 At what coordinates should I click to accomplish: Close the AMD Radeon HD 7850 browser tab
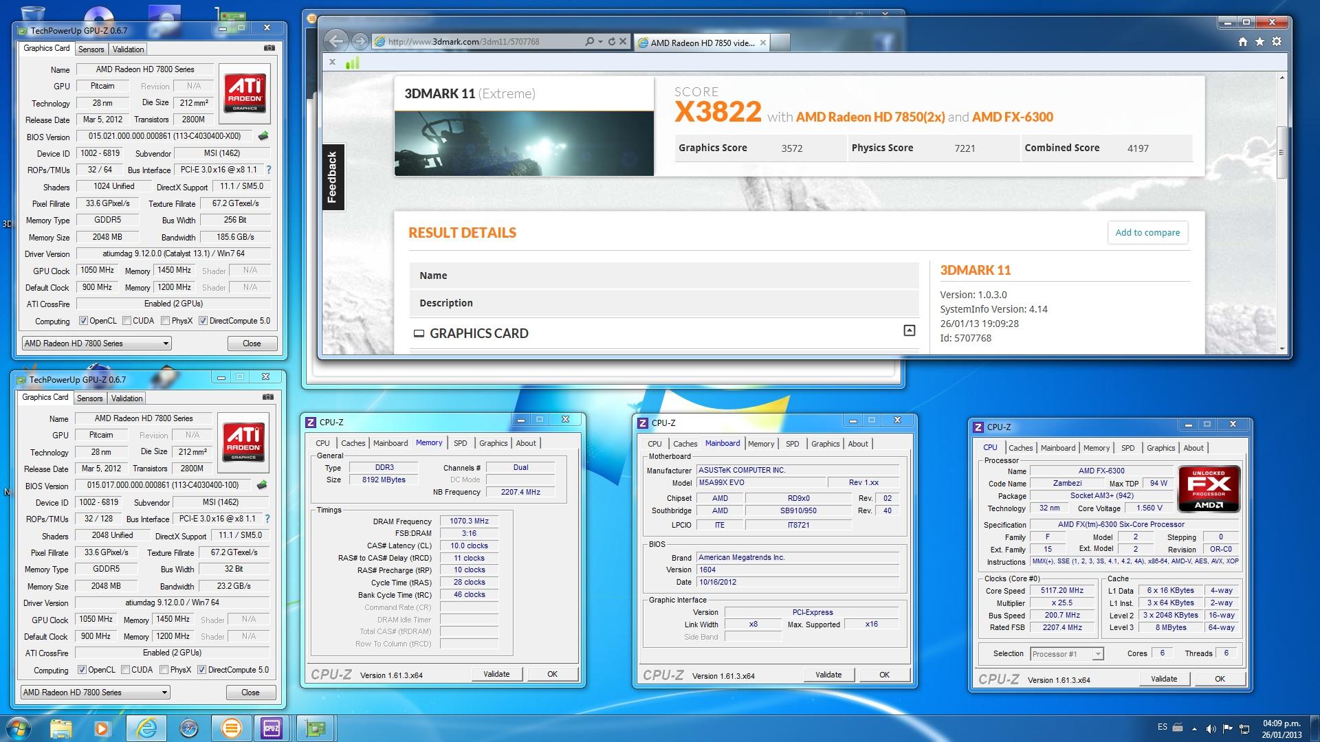762,43
